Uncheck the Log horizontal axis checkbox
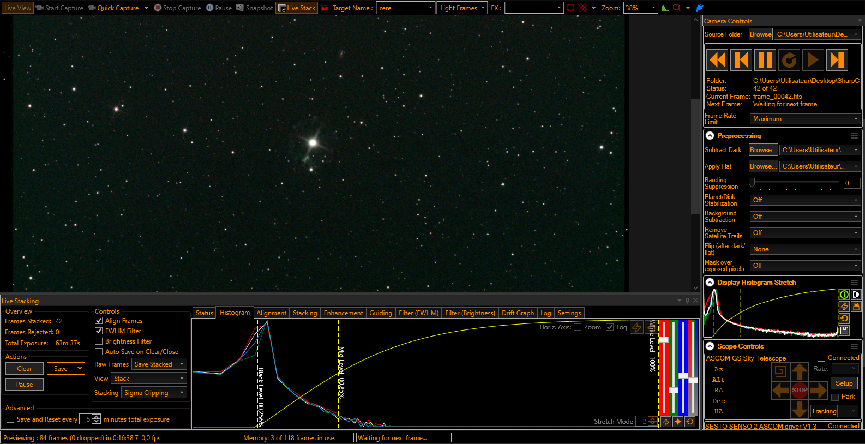865x444 pixels. coord(610,327)
